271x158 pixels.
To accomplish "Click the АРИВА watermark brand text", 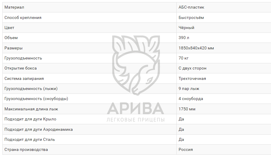I will (136, 108).
